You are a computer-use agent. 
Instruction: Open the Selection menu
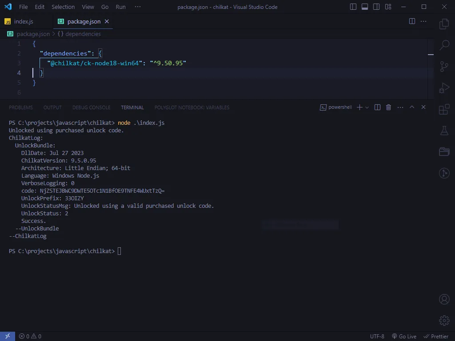coord(63,7)
